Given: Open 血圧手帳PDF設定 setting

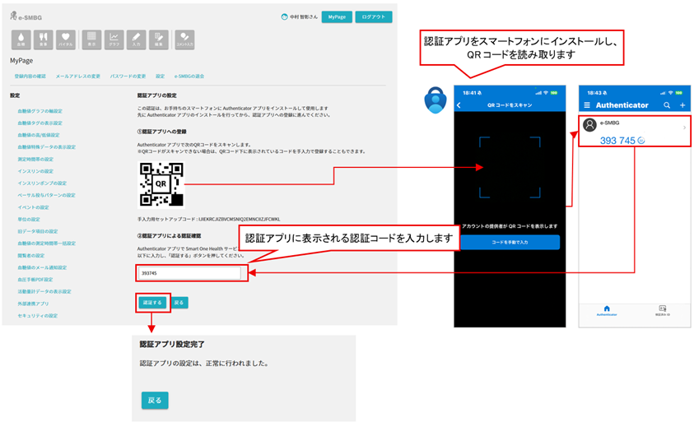Looking at the screenshot, I should coord(35,280).
